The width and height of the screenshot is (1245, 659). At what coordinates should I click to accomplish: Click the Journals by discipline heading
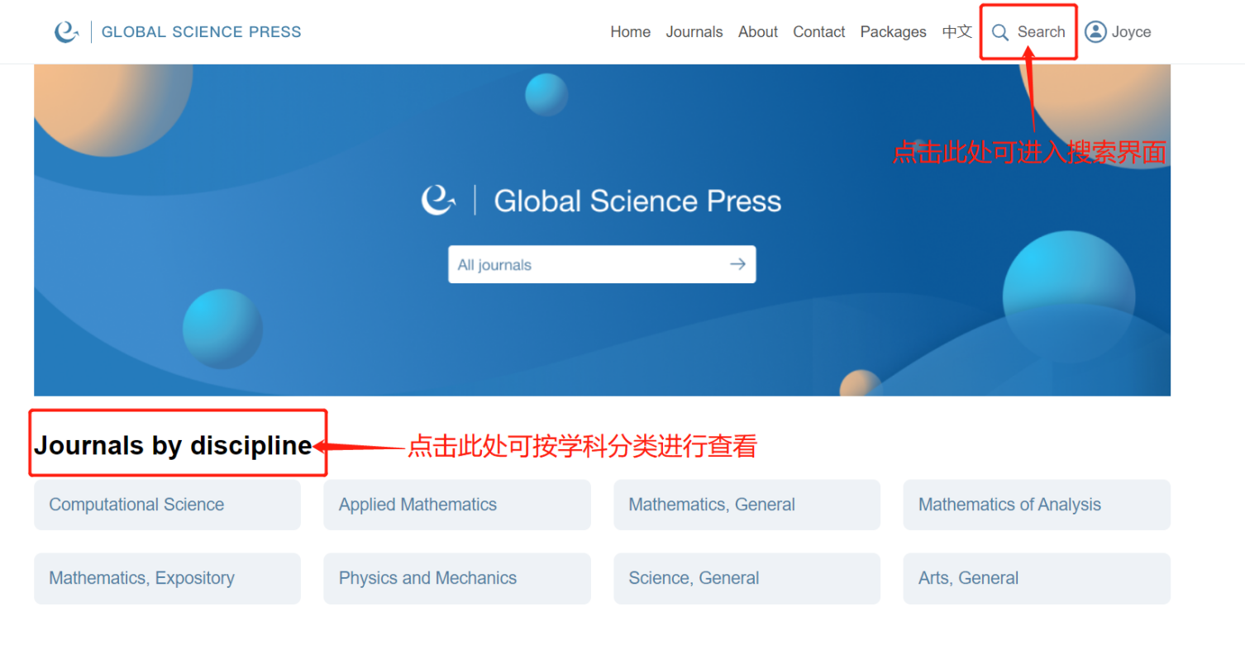click(173, 446)
